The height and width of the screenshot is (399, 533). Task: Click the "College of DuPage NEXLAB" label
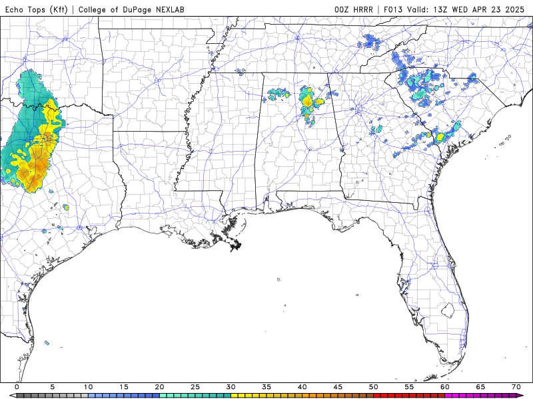click(131, 9)
